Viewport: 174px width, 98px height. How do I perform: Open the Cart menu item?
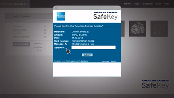166,4
